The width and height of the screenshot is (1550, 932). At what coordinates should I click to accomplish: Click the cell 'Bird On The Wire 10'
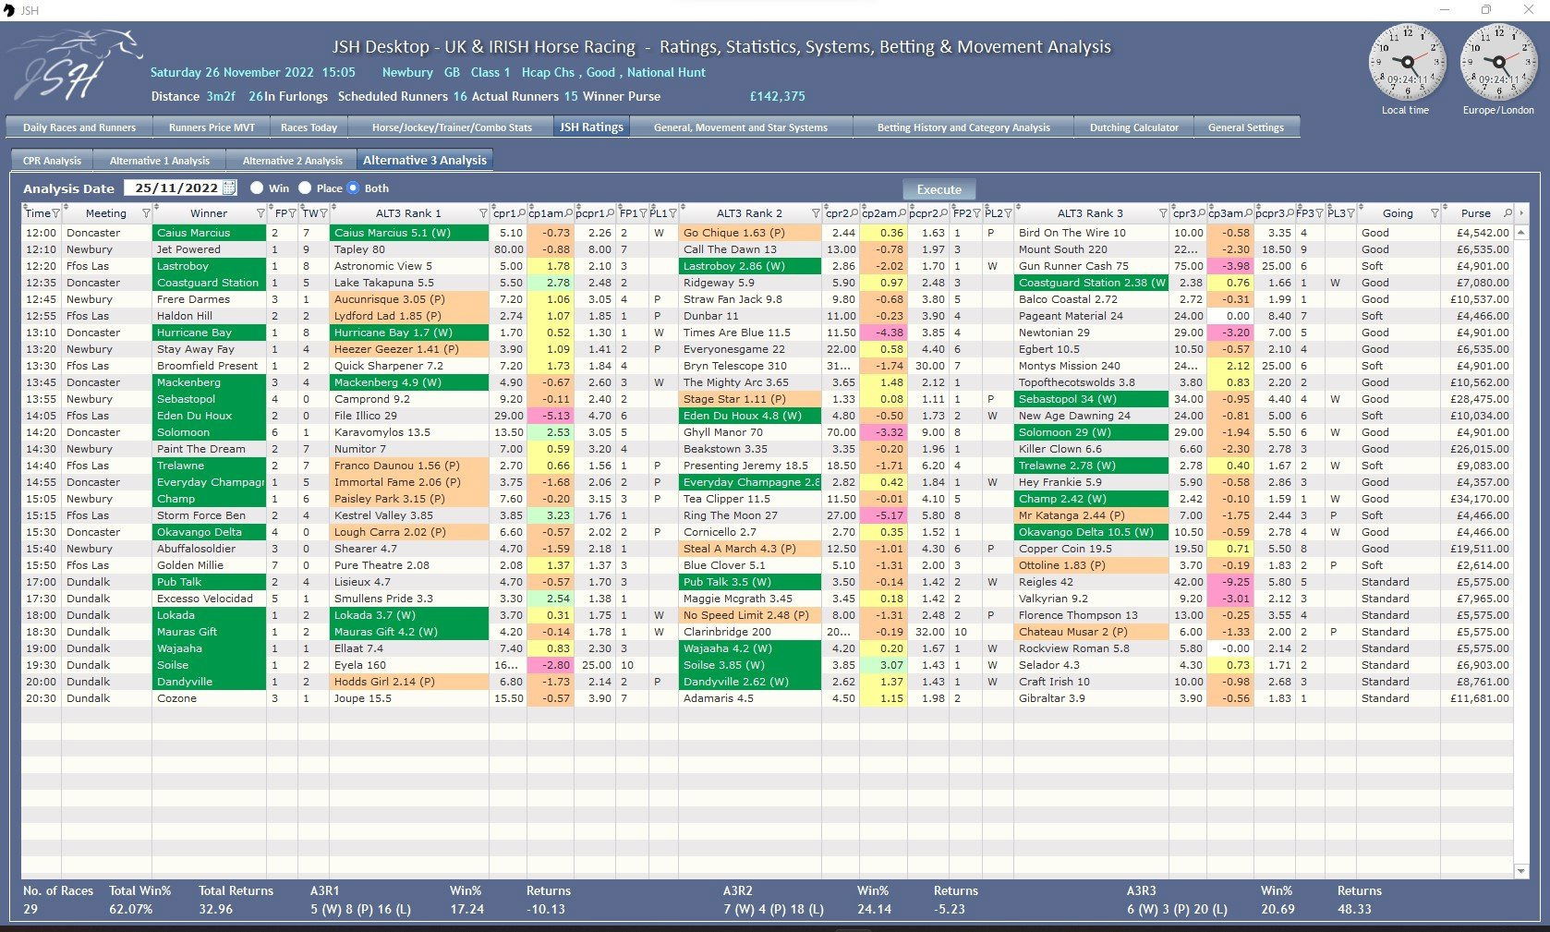(x=1091, y=233)
